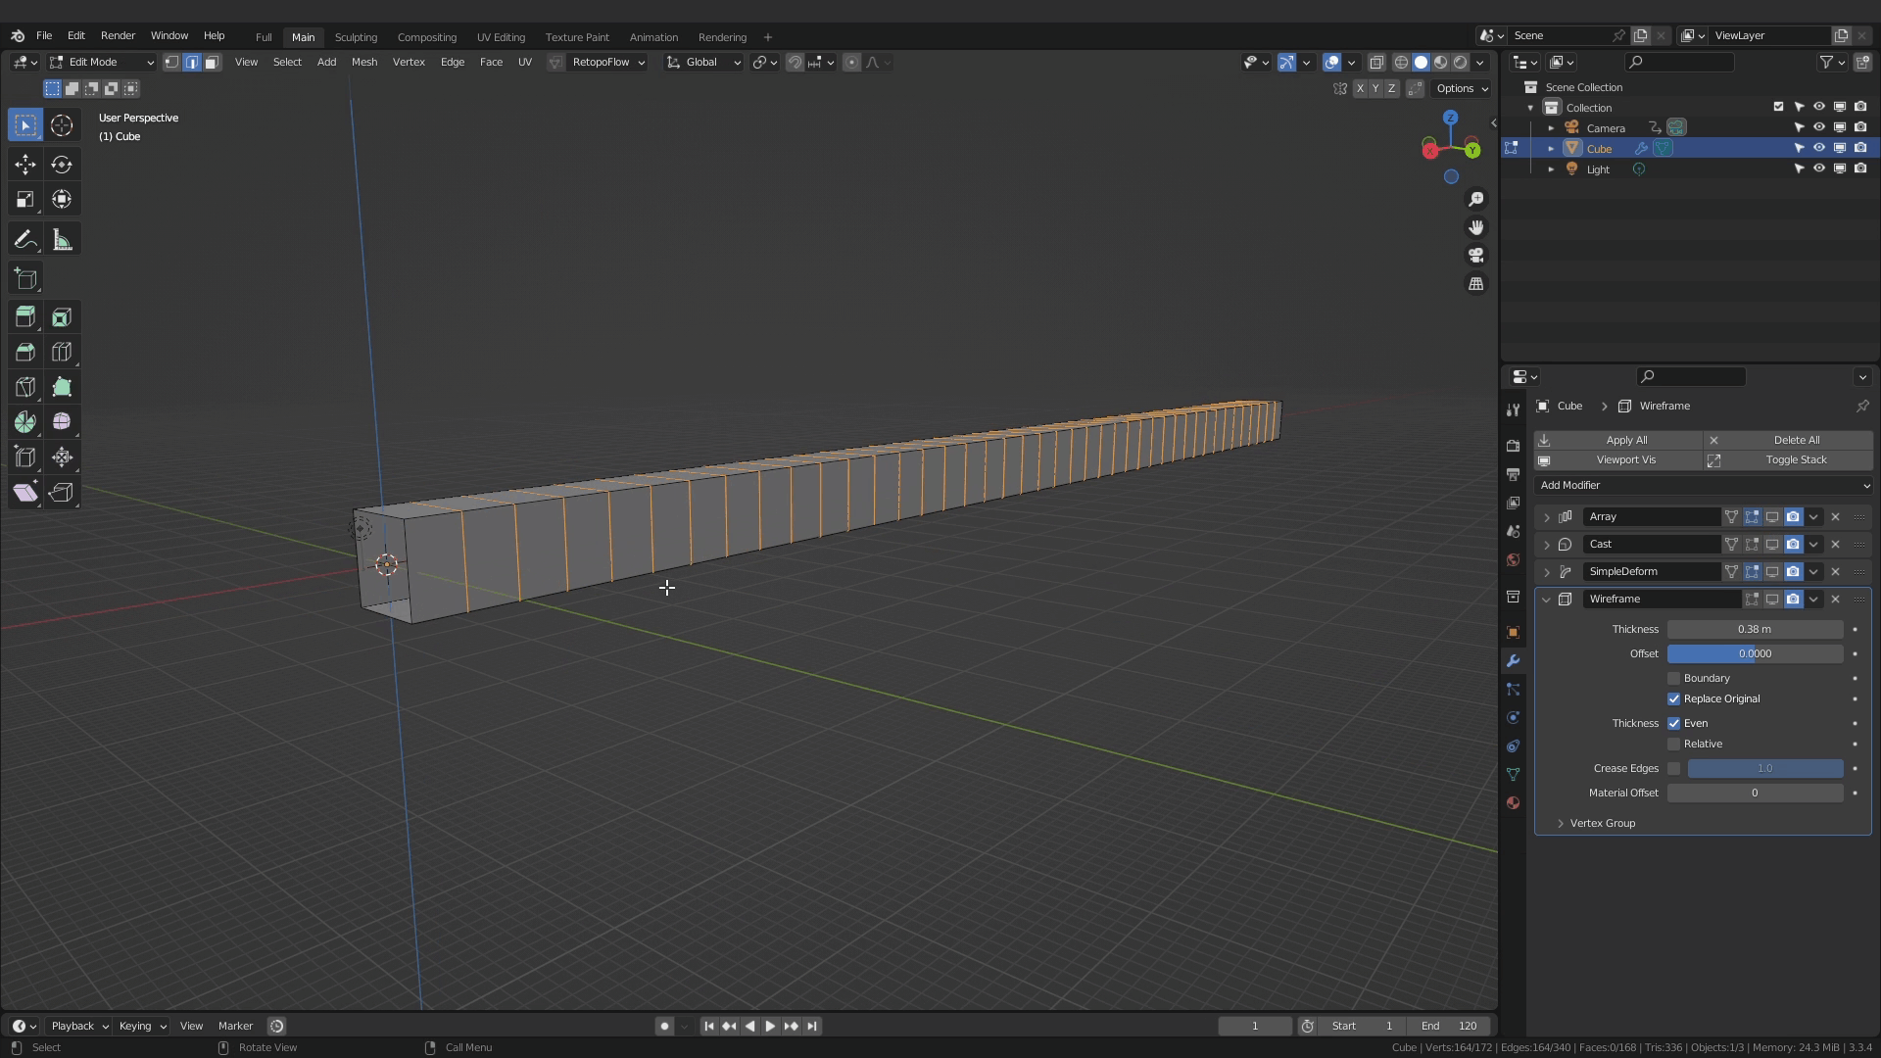The width and height of the screenshot is (1881, 1058).
Task: Select the Knife tool
Action: click(x=25, y=387)
